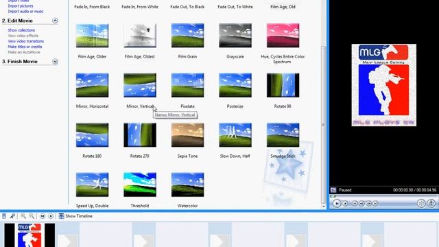The height and width of the screenshot is (247, 439).
Task: Click the Film Age, Old label
Action: pos(283,7)
